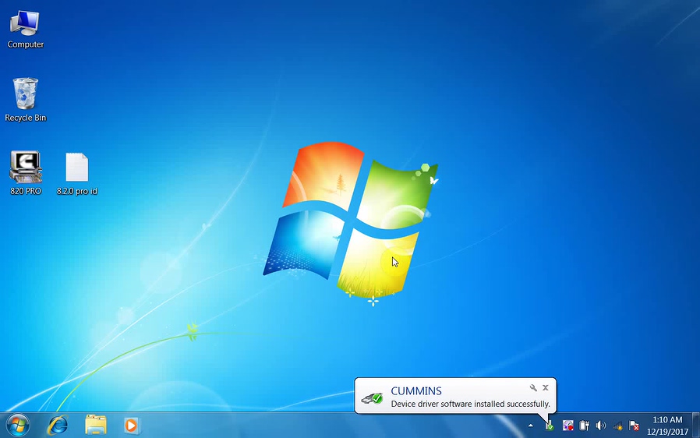Open the clock showing 1:10 AM
Image resolution: width=700 pixels, height=438 pixels.
[x=667, y=426]
